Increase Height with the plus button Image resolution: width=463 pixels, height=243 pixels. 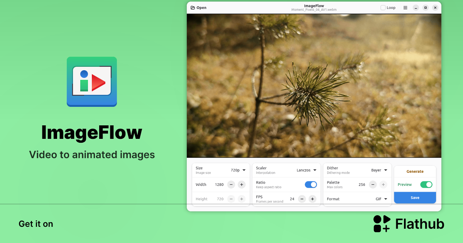click(x=242, y=199)
